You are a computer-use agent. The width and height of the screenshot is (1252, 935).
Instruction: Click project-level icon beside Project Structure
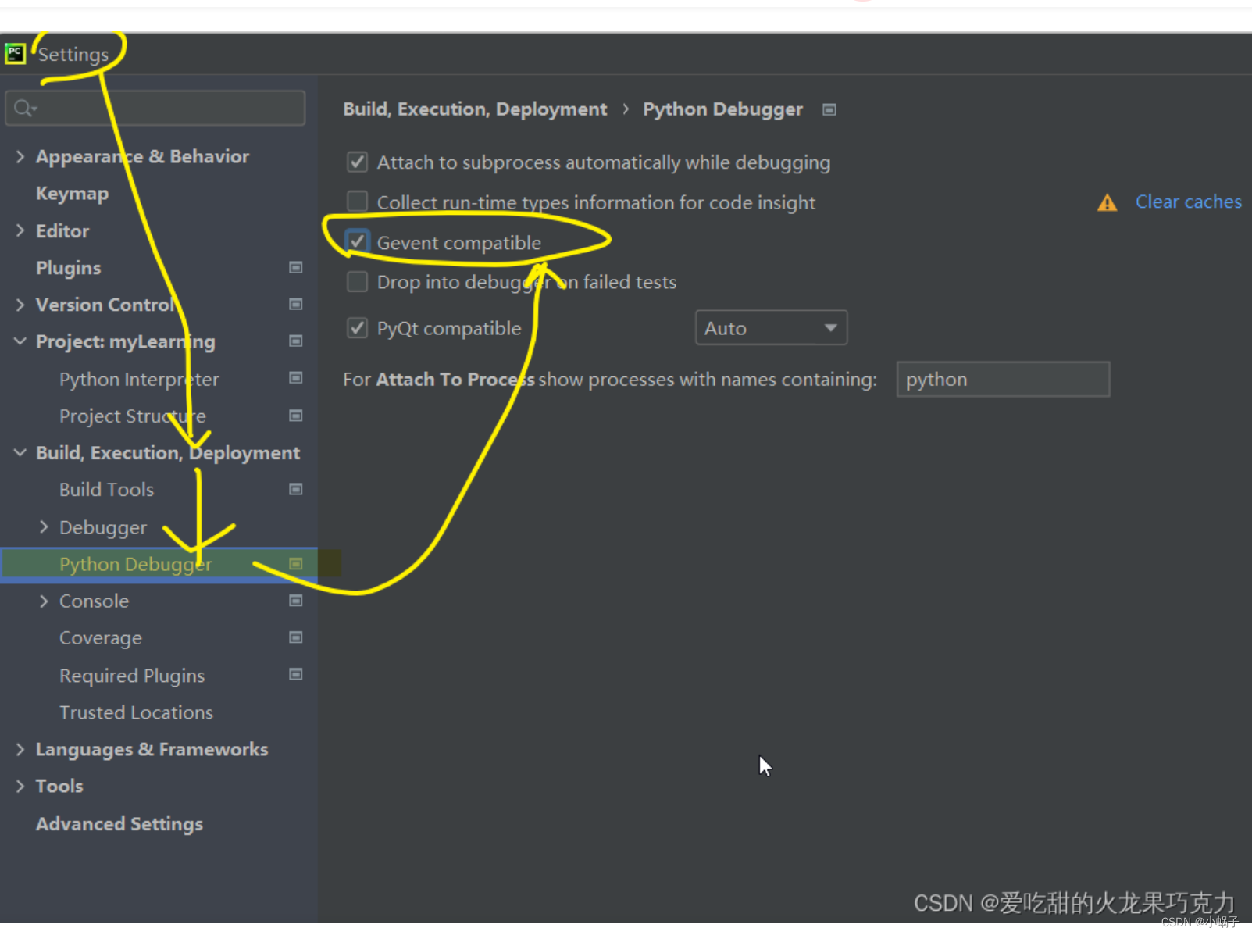pyautogui.click(x=295, y=416)
